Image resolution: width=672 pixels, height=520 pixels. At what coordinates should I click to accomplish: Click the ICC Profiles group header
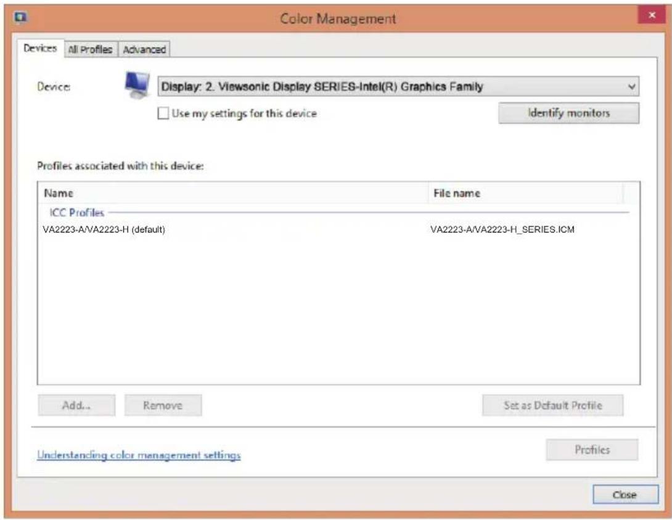pyautogui.click(x=76, y=213)
